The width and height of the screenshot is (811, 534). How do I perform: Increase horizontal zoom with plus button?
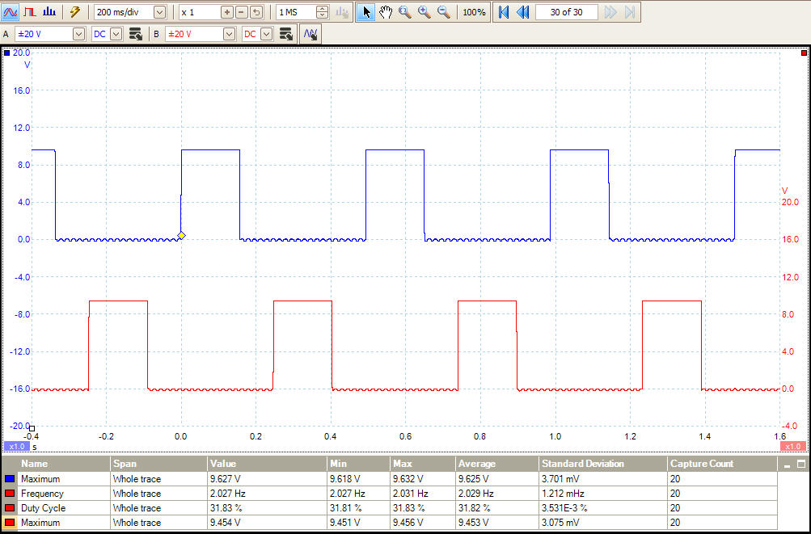tap(226, 12)
